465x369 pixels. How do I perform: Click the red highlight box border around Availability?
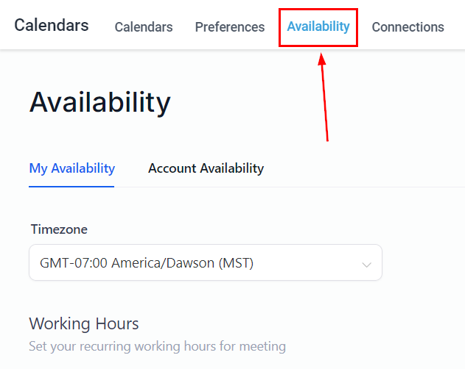point(280,28)
